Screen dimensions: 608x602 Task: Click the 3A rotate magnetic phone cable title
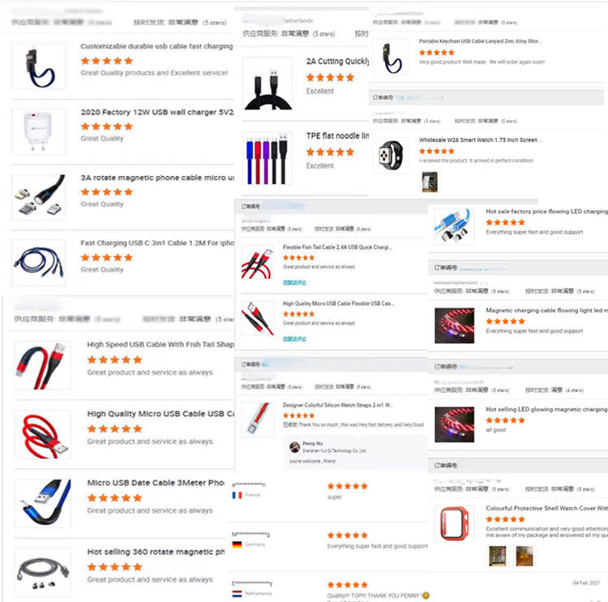[157, 178]
